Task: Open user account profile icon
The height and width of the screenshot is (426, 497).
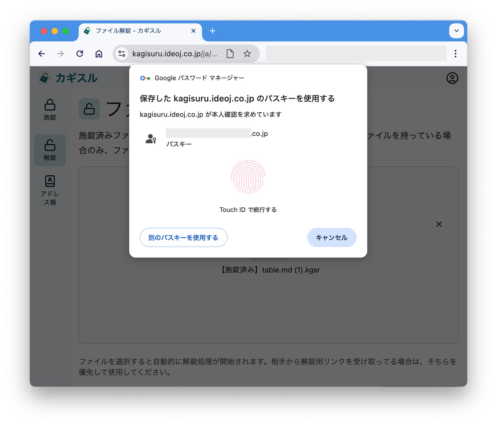Action: [452, 78]
